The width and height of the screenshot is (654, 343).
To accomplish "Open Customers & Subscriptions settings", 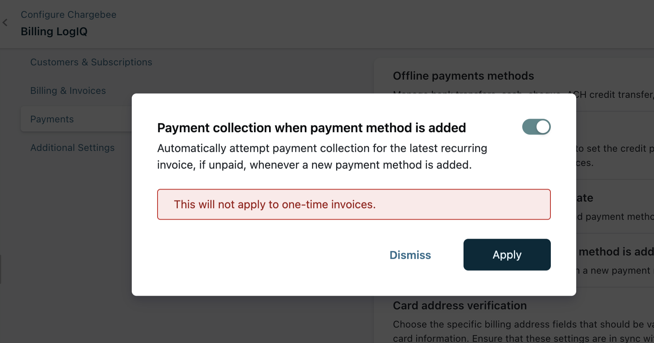I will [x=91, y=62].
